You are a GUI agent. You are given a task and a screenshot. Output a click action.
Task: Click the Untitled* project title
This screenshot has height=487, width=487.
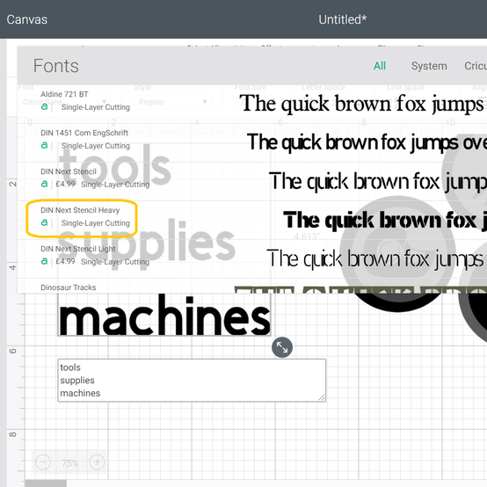(x=343, y=19)
